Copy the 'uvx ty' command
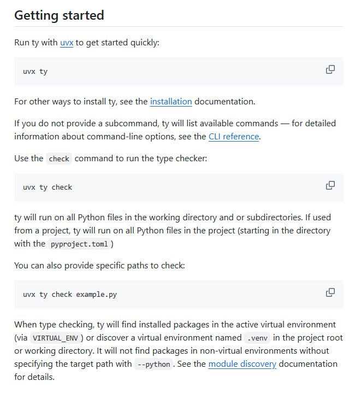The height and width of the screenshot is (393, 361). (330, 69)
